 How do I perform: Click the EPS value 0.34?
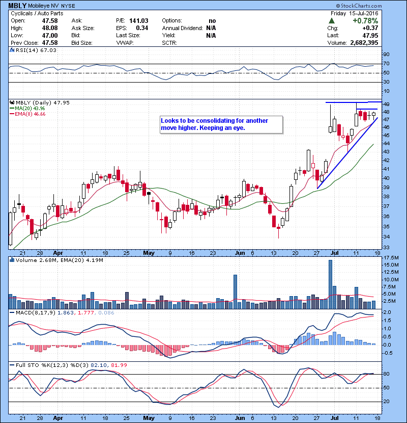click(x=142, y=28)
